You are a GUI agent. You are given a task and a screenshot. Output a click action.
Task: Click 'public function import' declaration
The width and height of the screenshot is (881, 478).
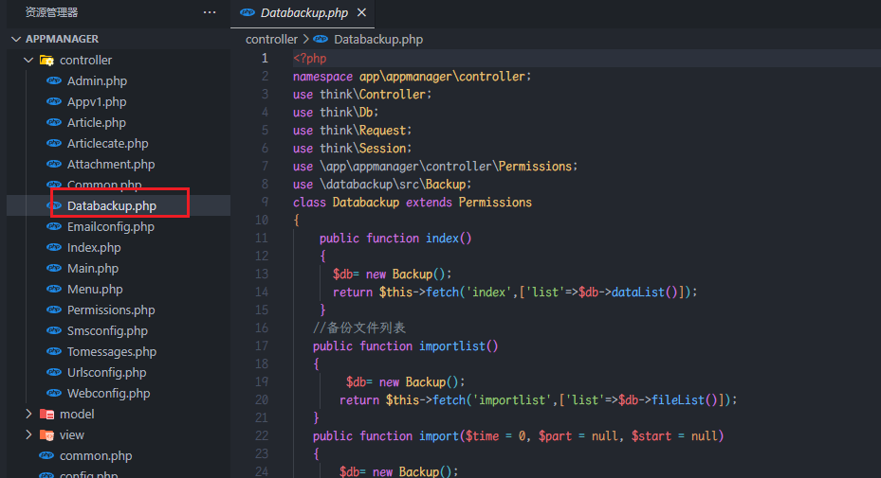pos(518,435)
